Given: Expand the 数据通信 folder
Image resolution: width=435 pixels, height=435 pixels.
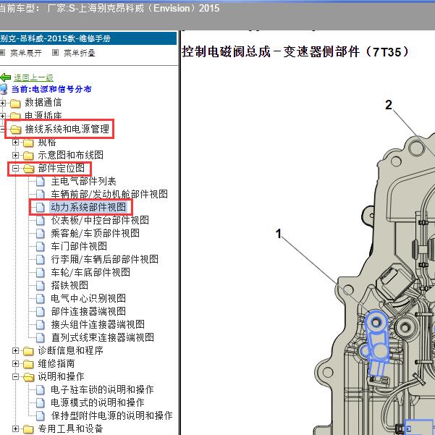Looking at the screenshot, I should tap(3, 104).
